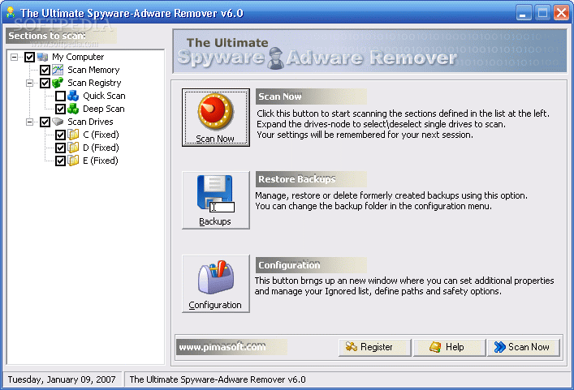Viewport: 574px width, 390px height.
Task: Click the Scan Now section heading
Action: (x=280, y=96)
